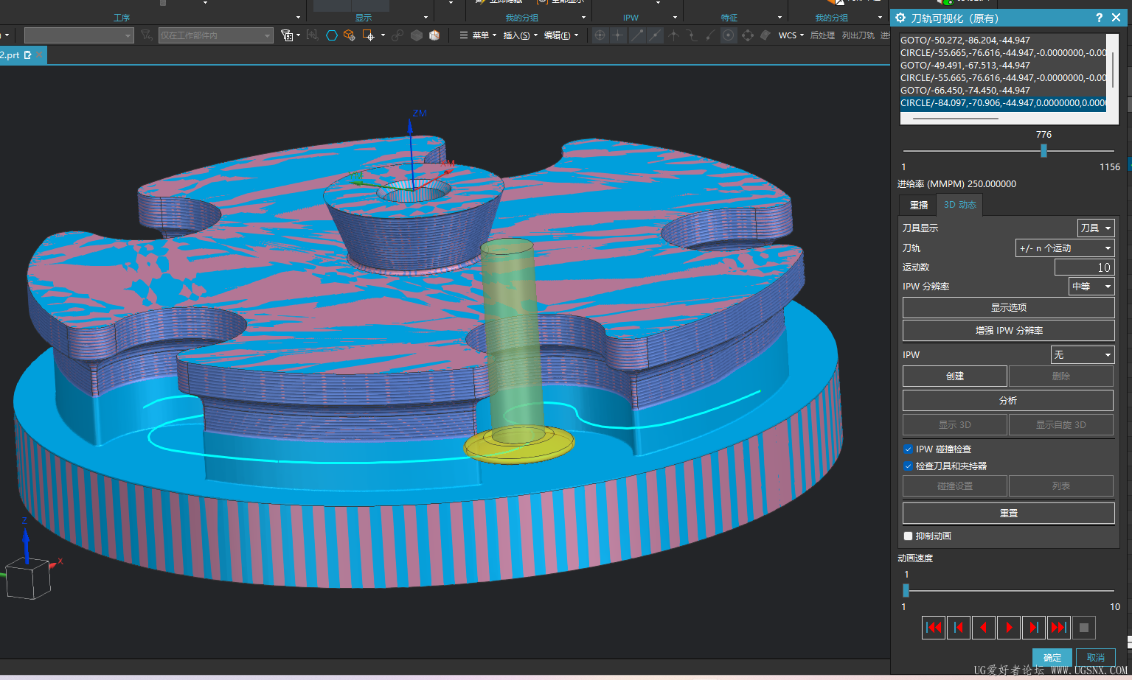Click the fast-forward-to-end playback button
Viewport: 1132px width, 680px height.
point(1059,628)
